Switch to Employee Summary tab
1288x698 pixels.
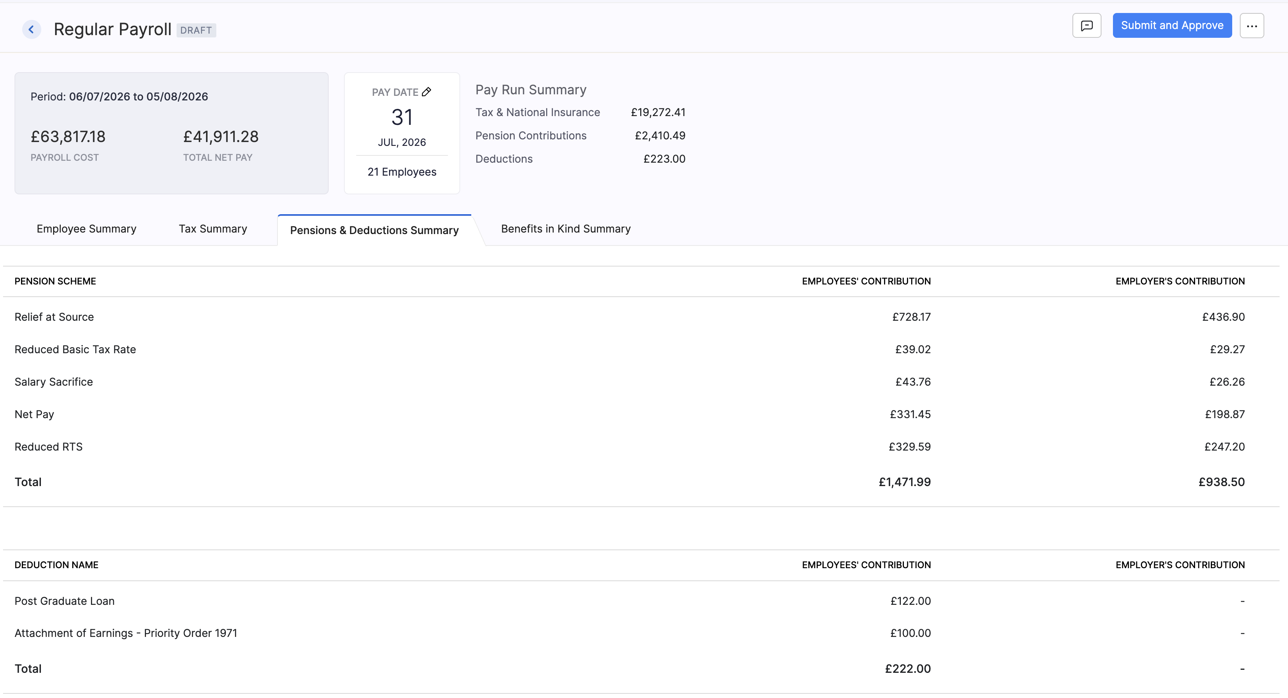click(x=86, y=229)
